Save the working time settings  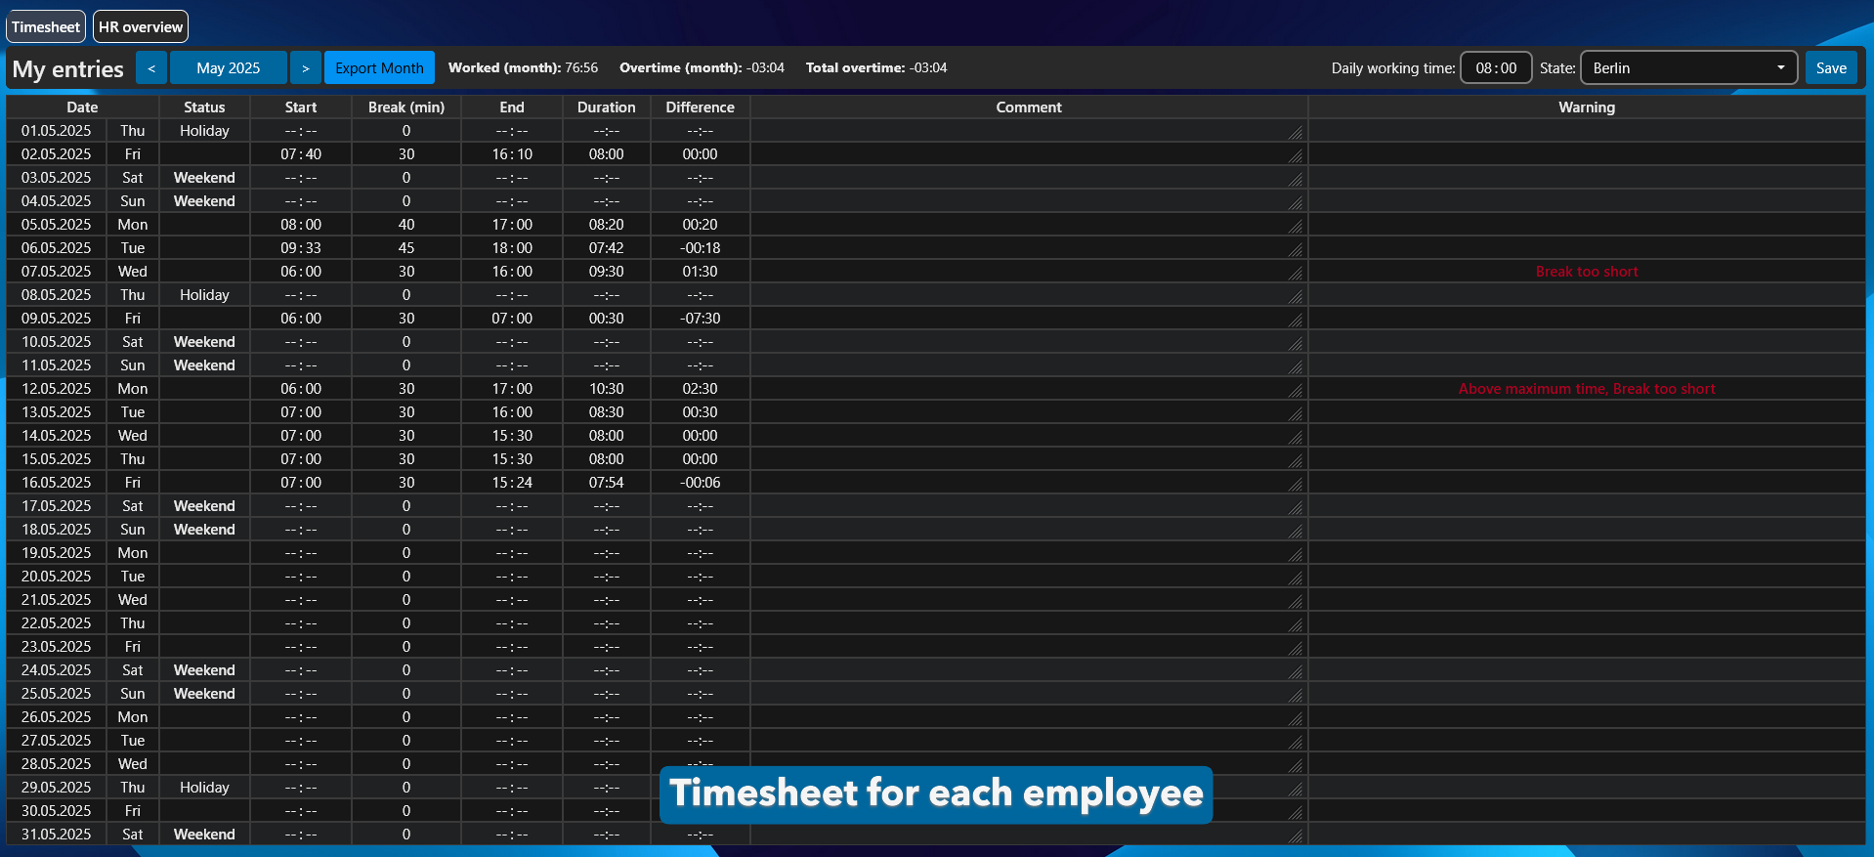pos(1831,67)
